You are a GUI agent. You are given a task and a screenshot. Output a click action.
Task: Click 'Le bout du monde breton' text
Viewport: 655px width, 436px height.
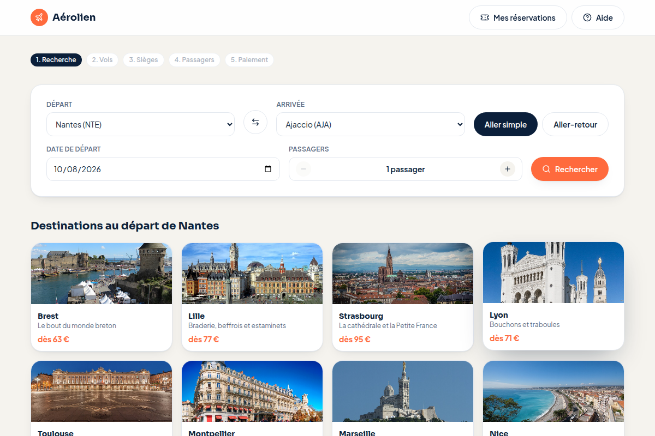click(x=77, y=326)
